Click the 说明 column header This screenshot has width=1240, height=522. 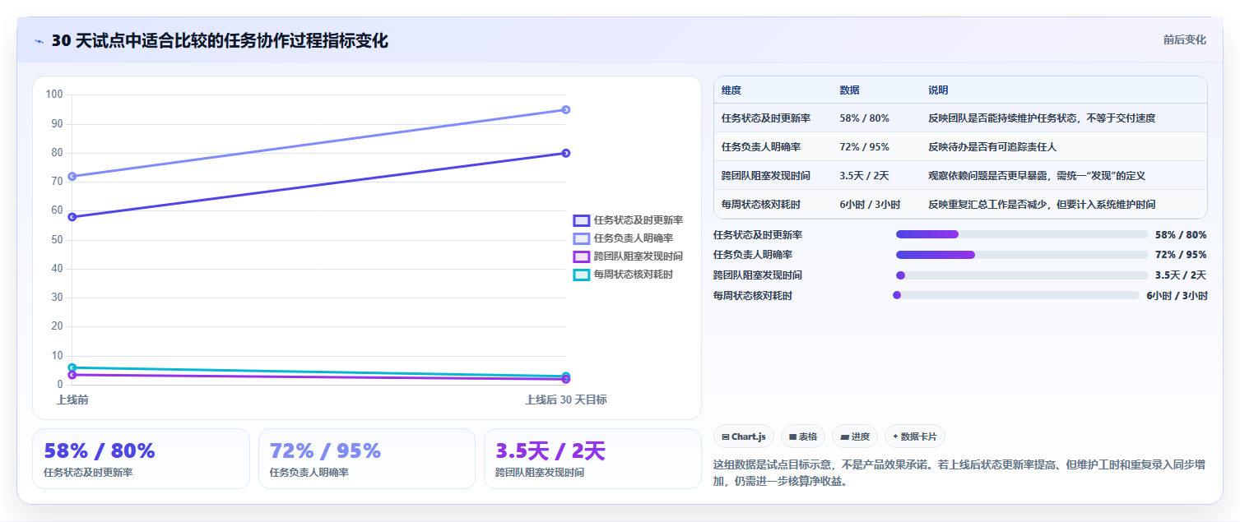(939, 90)
